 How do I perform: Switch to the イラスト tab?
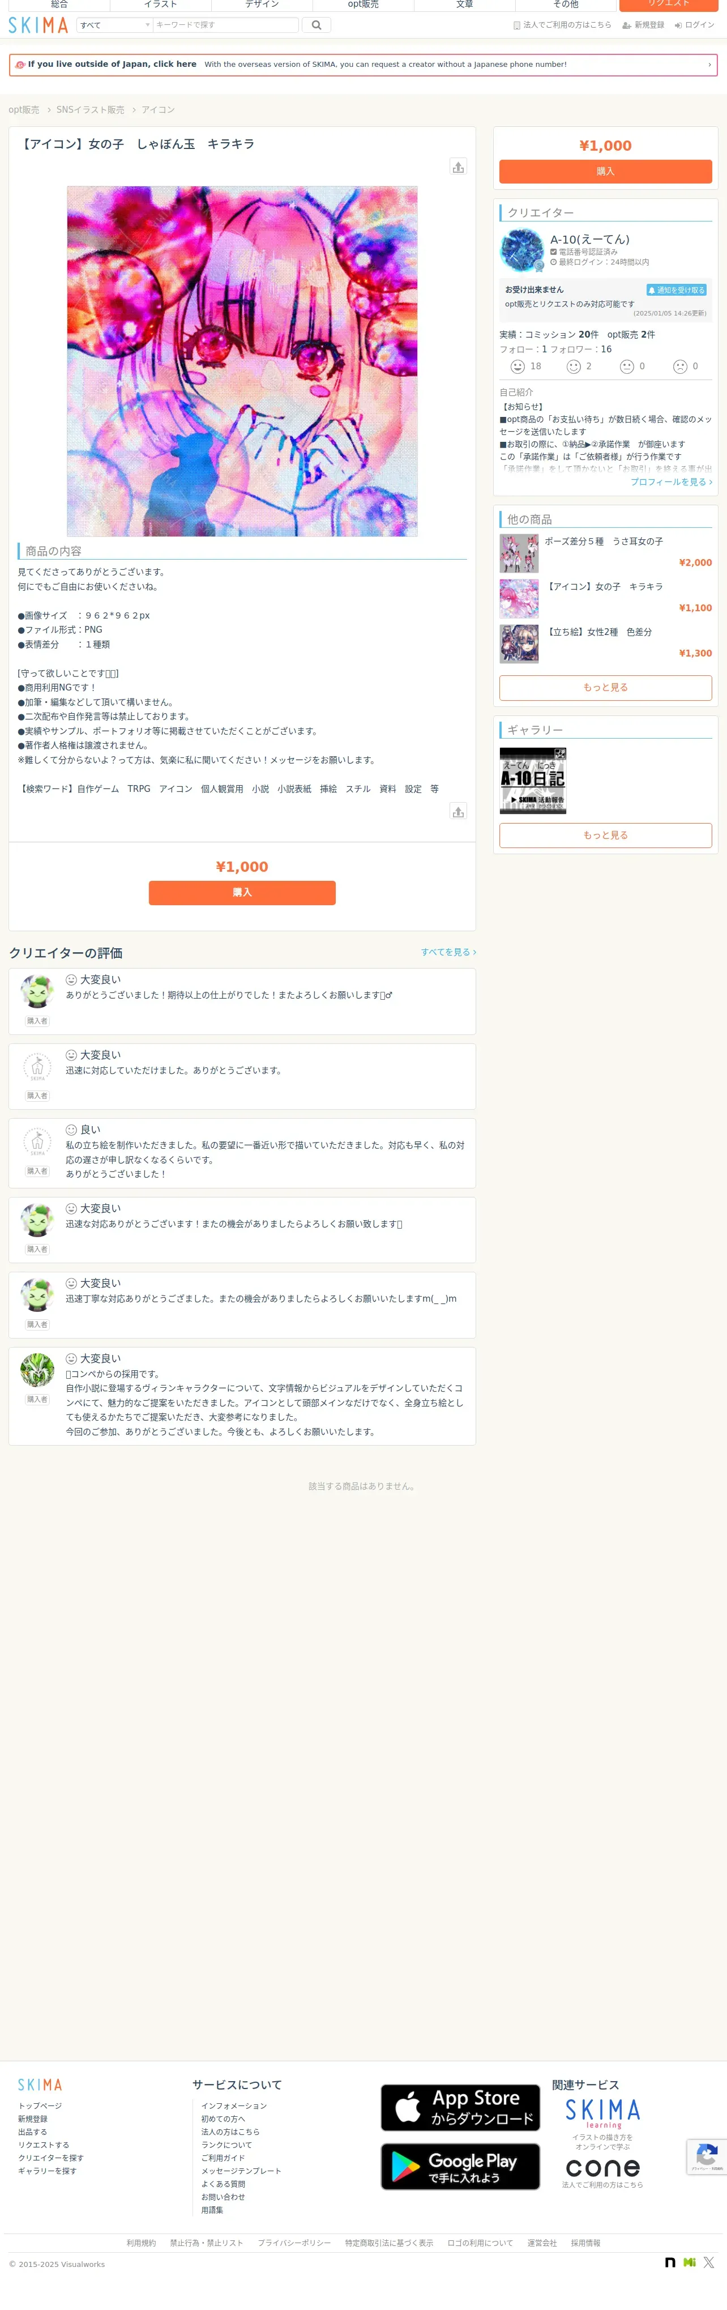[x=160, y=5]
